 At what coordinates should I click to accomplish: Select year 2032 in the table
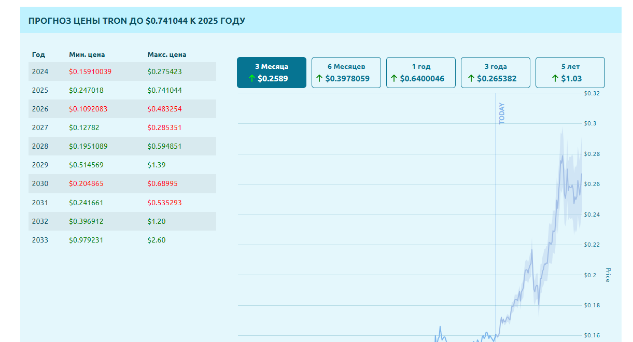click(x=40, y=221)
